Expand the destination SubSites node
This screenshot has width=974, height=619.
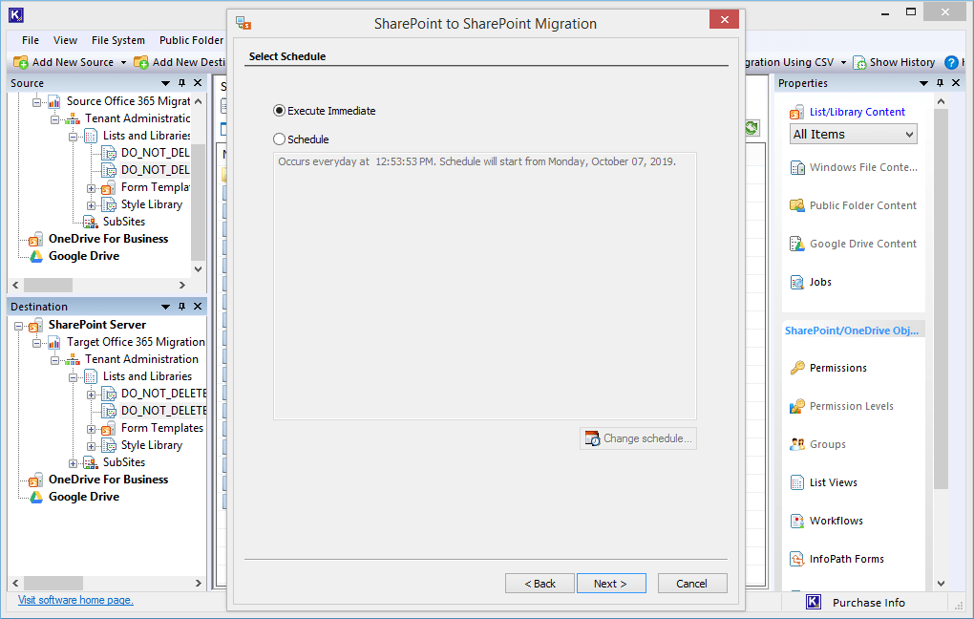click(73, 463)
